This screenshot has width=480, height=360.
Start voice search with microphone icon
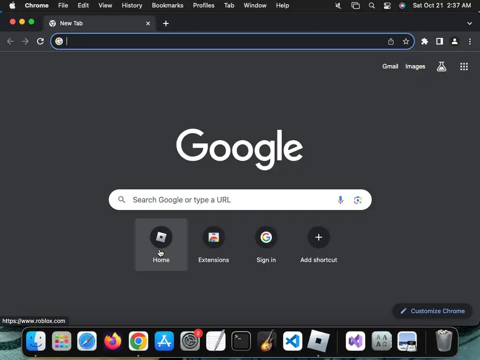pyautogui.click(x=340, y=200)
